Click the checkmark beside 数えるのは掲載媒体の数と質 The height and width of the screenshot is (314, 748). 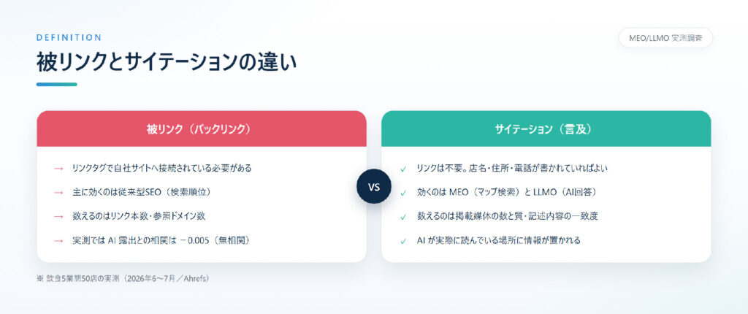(x=403, y=217)
